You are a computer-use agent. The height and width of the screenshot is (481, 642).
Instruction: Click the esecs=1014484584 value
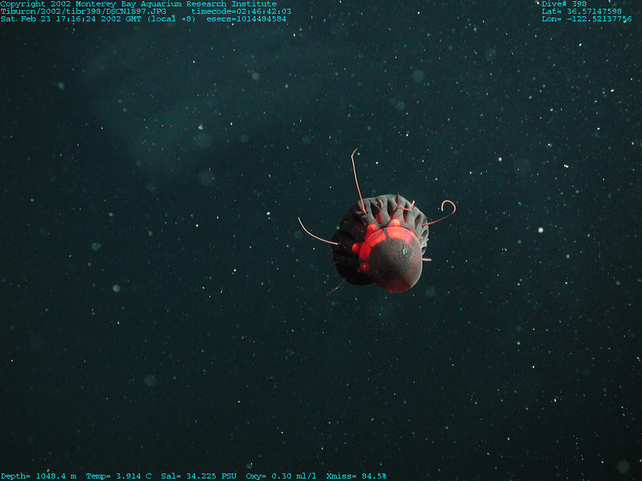[x=246, y=19]
